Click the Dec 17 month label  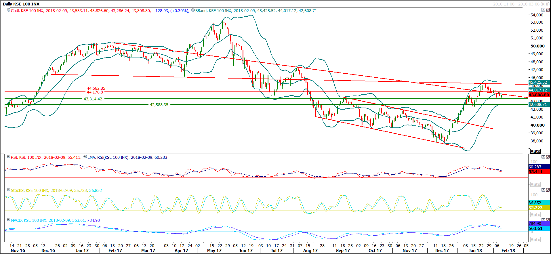coord(442,251)
